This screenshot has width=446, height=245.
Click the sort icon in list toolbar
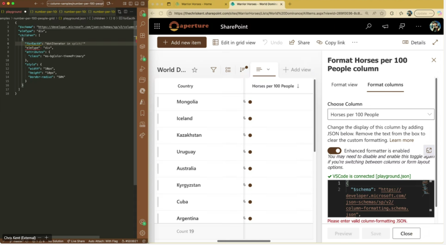(x=243, y=69)
